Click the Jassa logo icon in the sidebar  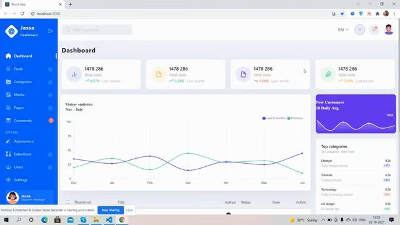pyautogui.click(x=11, y=31)
